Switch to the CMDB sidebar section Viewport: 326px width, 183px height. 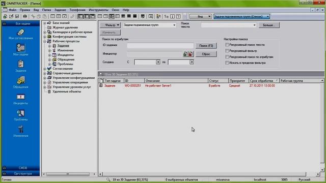coord(20,168)
